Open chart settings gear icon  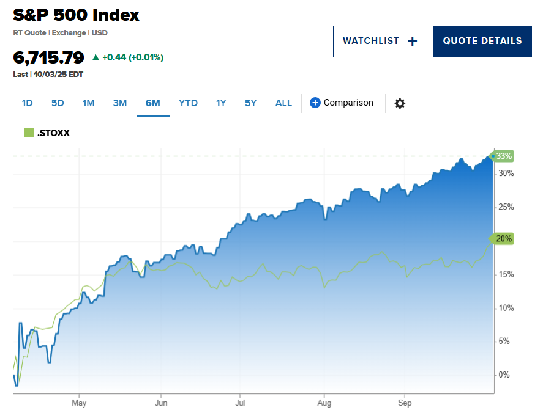(x=400, y=103)
